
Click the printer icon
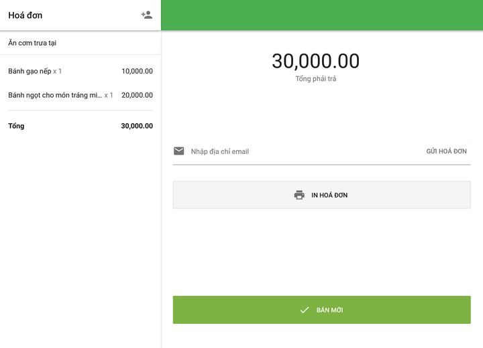coord(299,195)
